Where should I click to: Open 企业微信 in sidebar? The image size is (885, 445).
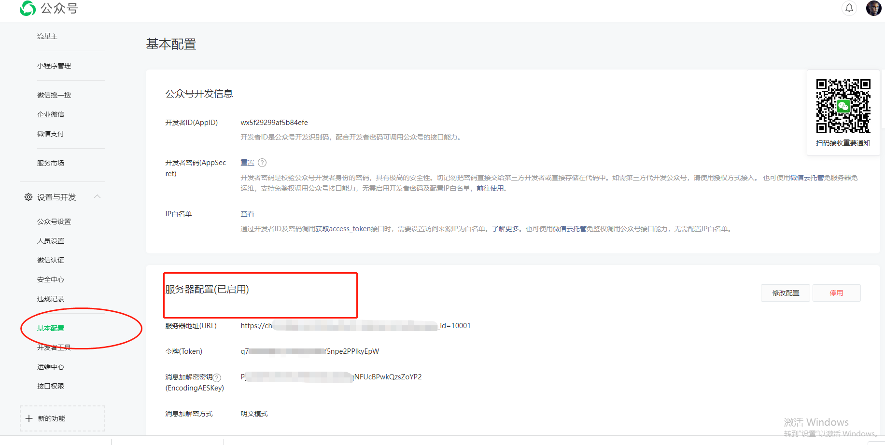coord(51,114)
